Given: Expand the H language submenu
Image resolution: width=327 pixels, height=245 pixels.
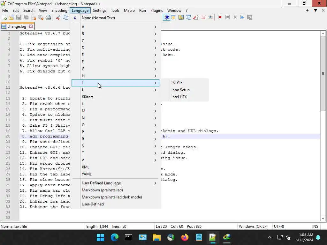Looking at the screenshot, I should (x=115, y=76).
